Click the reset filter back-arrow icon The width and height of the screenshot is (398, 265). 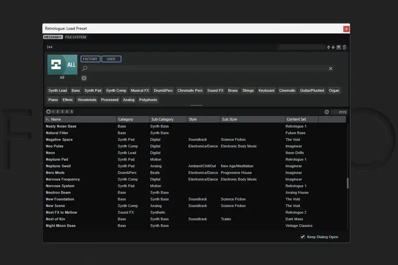click(50, 47)
